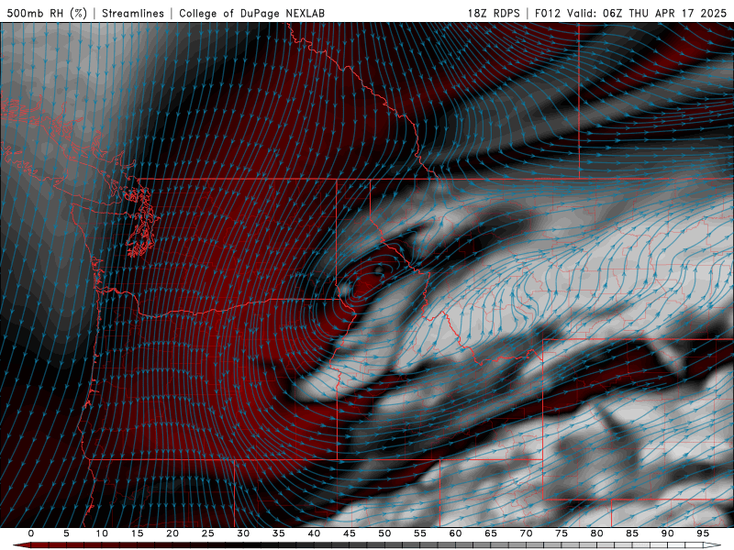This screenshot has height=550, width=734.
Task: Click the '60' color scale label
Action: coord(455,533)
